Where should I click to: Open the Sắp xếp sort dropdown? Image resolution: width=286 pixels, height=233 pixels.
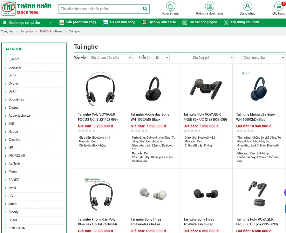point(111,58)
